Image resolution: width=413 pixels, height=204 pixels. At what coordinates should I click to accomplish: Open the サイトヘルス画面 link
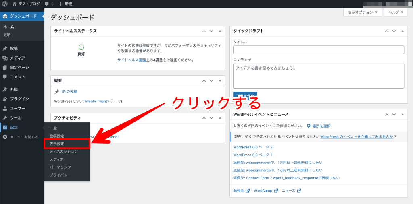(x=132, y=60)
